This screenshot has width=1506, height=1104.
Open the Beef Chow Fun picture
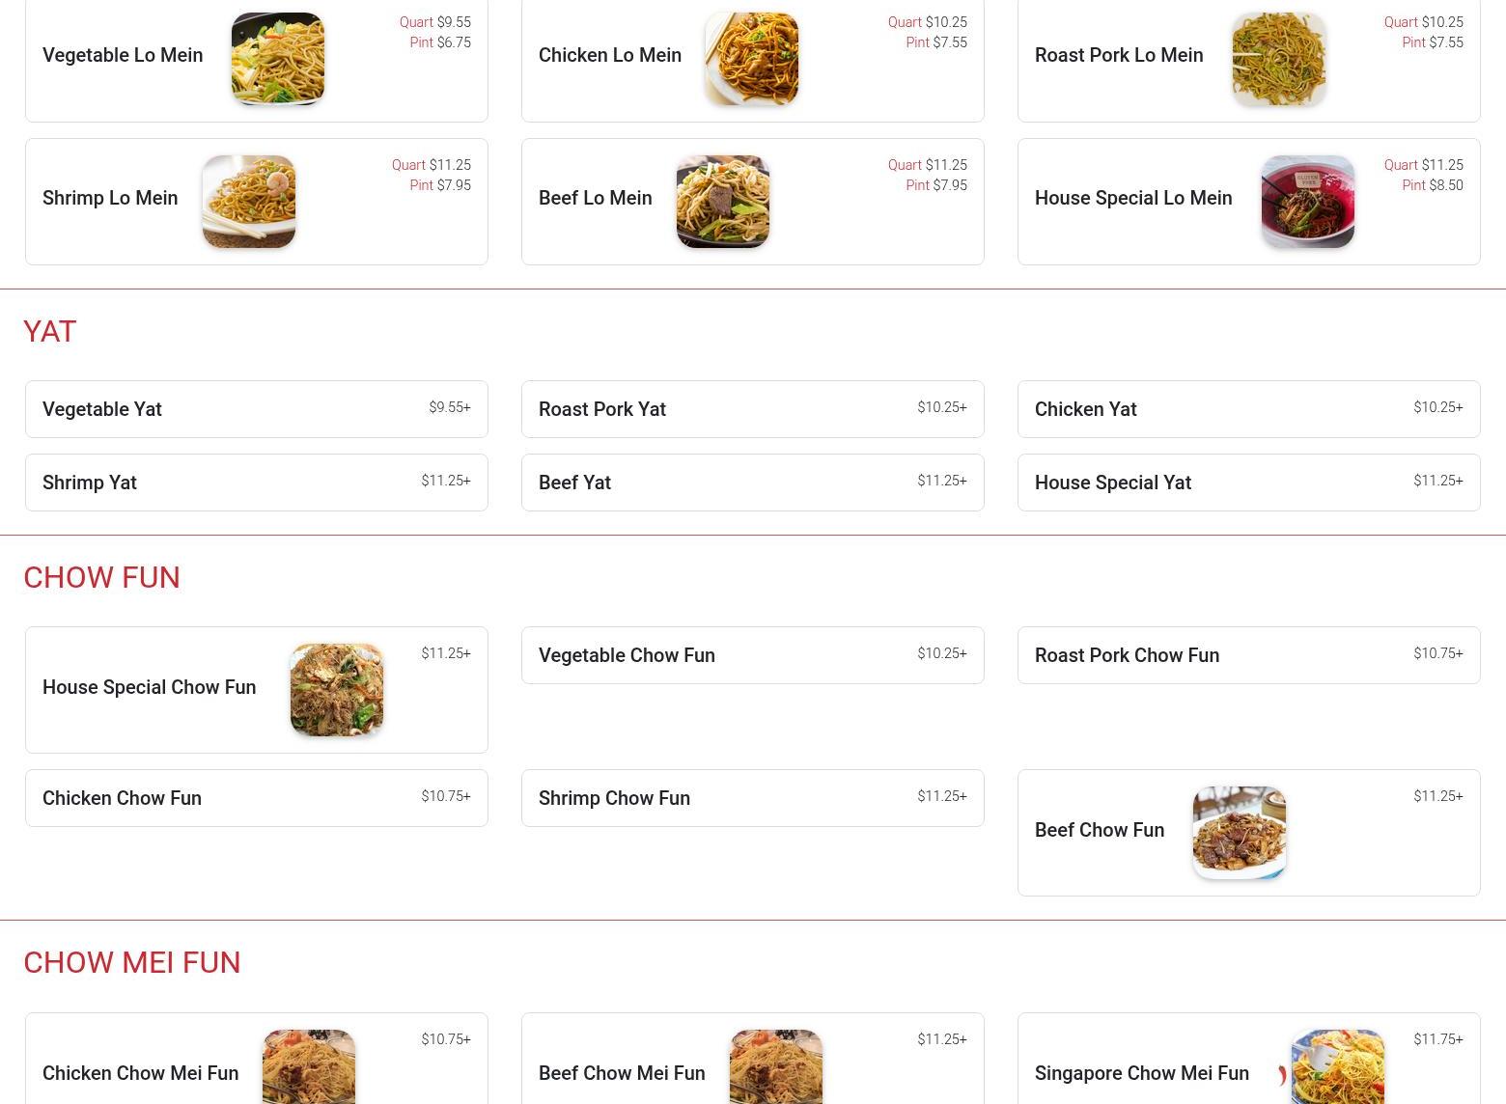[x=1240, y=833]
